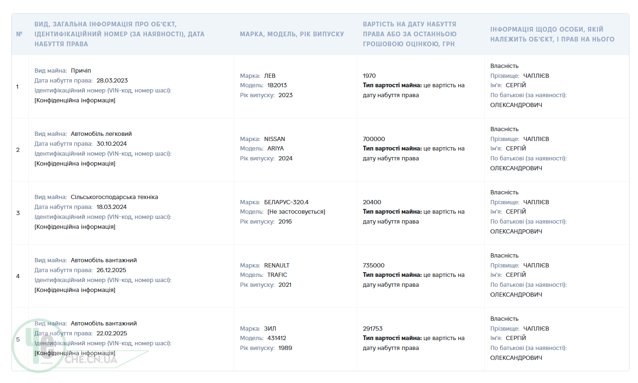638x383 pixels.
Task: Select the БЕЛАРУС-320.4 brand entry
Action: click(286, 202)
